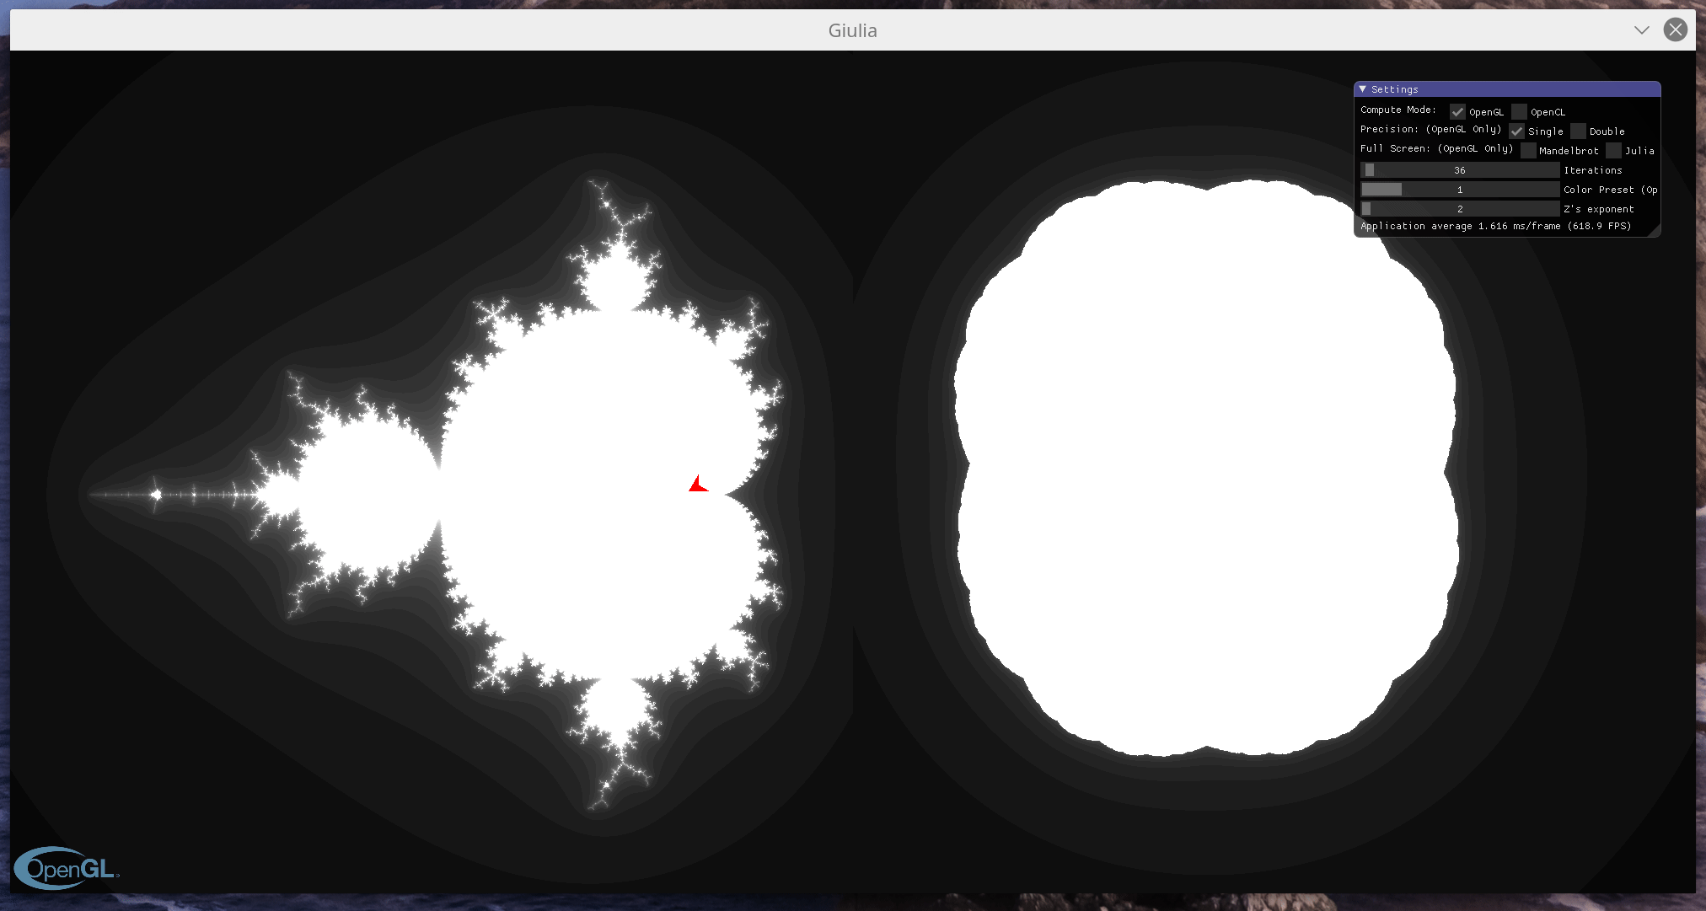Close the Giulia window

[1676, 29]
